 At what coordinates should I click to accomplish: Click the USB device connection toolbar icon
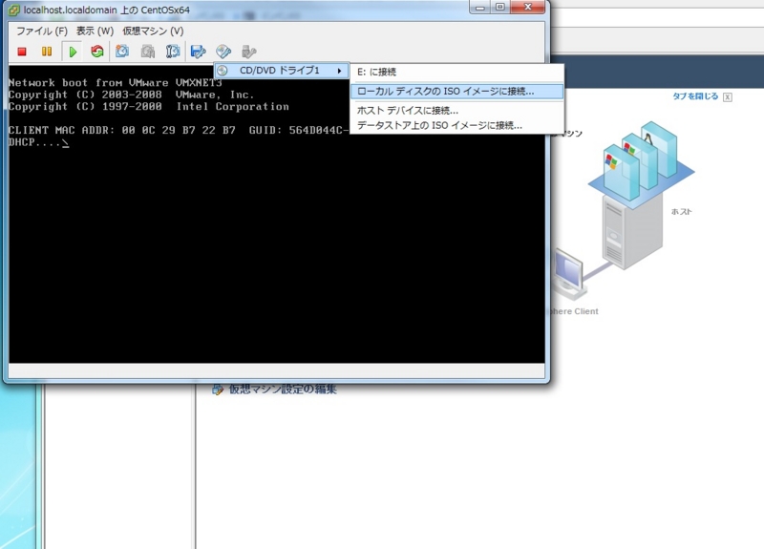click(248, 52)
